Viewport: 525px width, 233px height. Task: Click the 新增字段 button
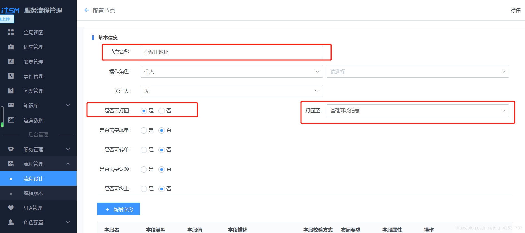[x=119, y=209]
